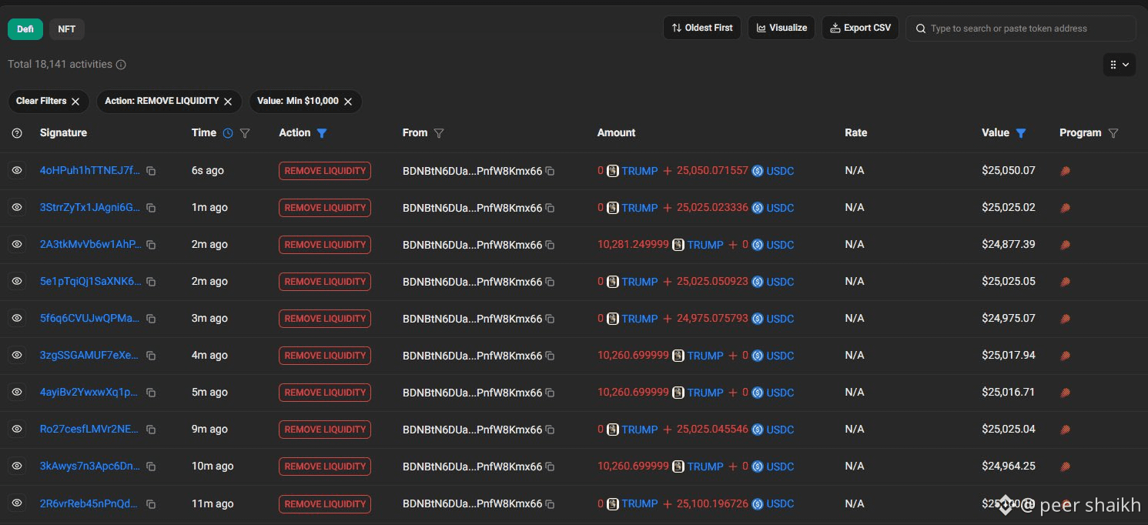This screenshot has height=525, width=1148.
Task: Open the Time column filter
Action: 245,133
